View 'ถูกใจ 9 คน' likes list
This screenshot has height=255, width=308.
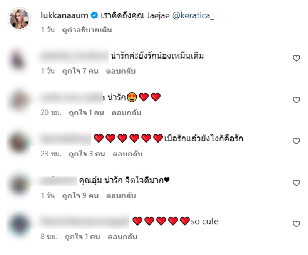pos(80,195)
